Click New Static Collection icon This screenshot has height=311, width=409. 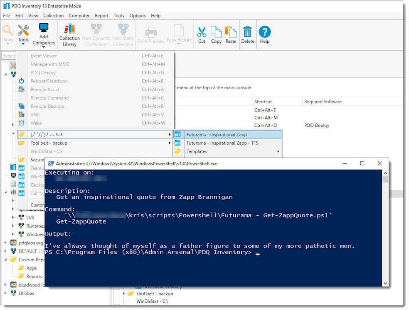click(123, 28)
